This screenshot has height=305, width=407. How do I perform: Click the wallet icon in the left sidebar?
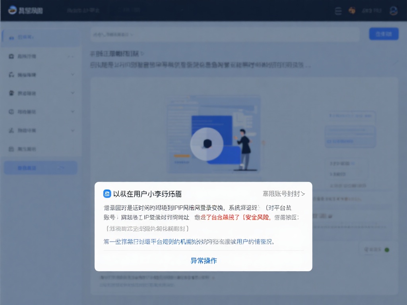point(12,112)
